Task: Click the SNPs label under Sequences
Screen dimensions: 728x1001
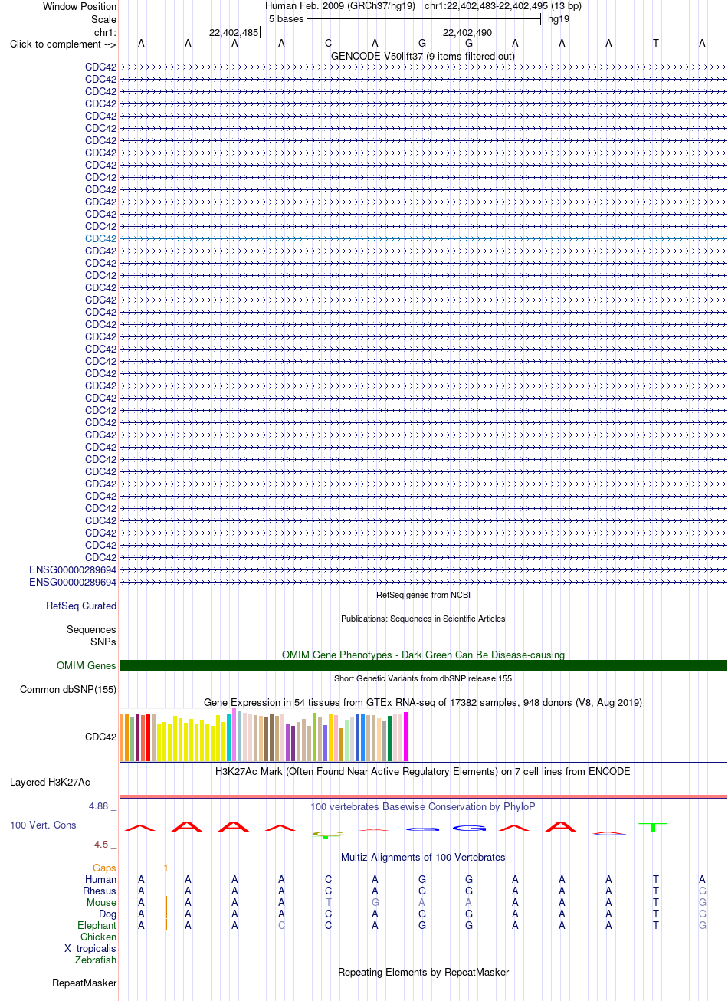Action: (103, 642)
